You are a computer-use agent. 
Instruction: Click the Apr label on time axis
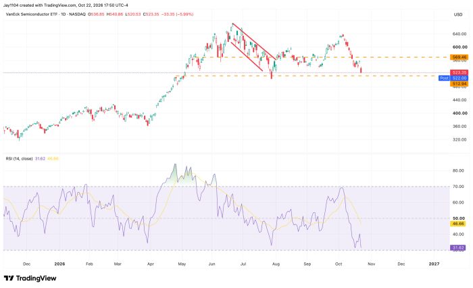point(151,264)
